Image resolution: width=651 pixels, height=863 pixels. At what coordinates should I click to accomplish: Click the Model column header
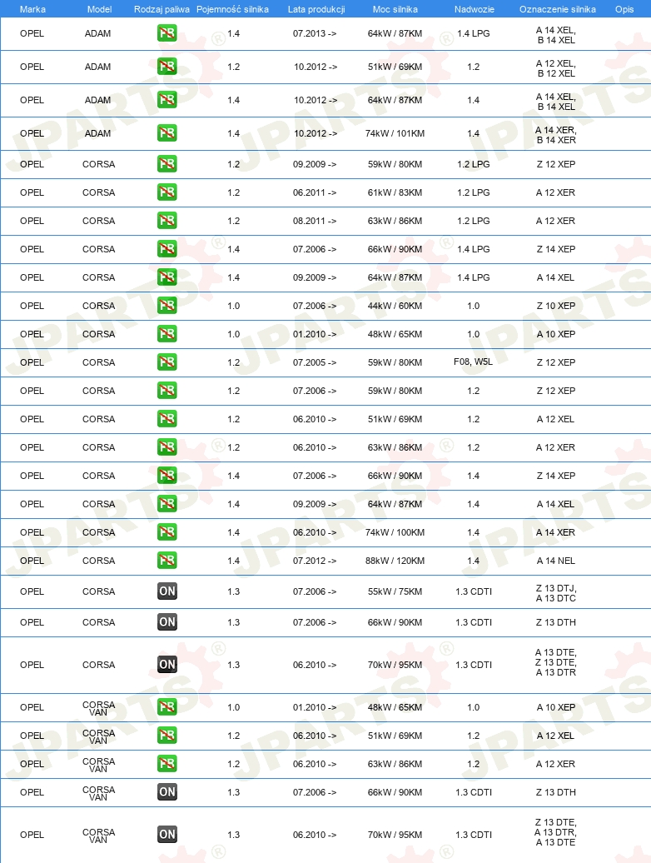tap(100, 9)
